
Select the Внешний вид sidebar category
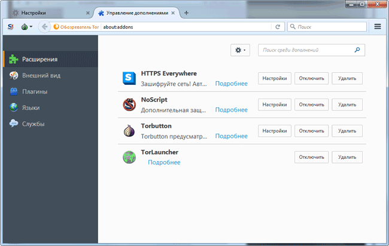[x=51, y=75]
